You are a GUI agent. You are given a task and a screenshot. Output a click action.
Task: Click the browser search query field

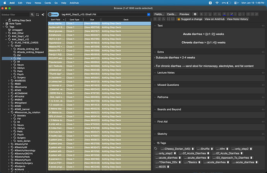(104, 14)
